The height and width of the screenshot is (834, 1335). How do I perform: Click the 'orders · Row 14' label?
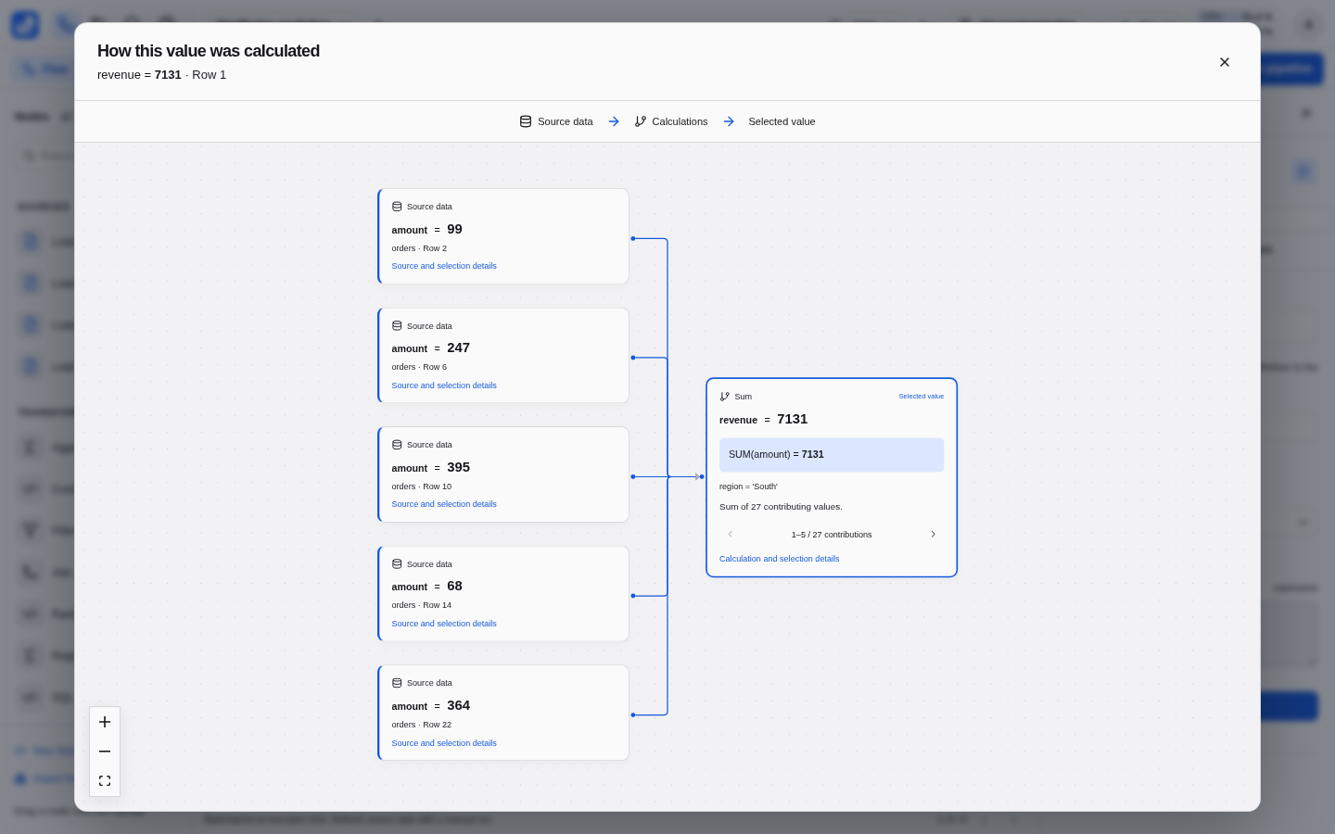pyautogui.click(x=422, y=605)
